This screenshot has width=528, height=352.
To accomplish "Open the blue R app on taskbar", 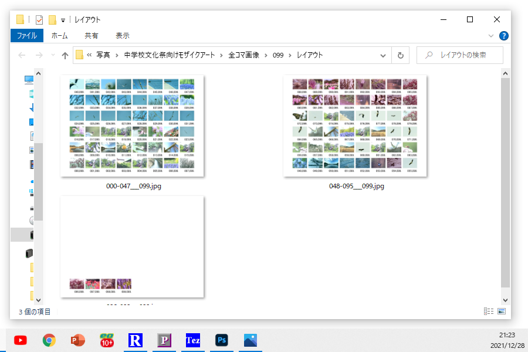I will [136, 340].
